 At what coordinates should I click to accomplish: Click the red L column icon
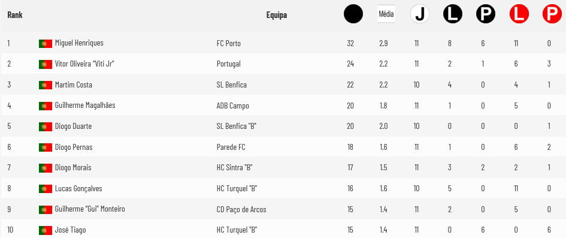click(519, 14)
